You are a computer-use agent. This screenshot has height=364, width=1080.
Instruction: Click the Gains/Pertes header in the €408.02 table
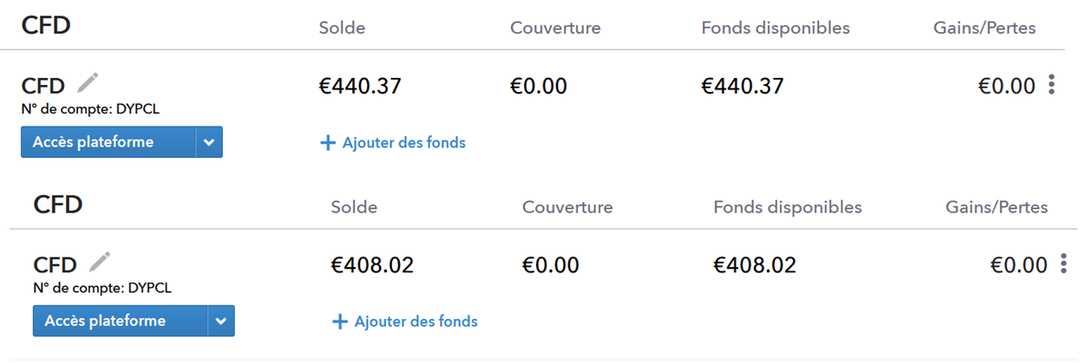[996, 207]
